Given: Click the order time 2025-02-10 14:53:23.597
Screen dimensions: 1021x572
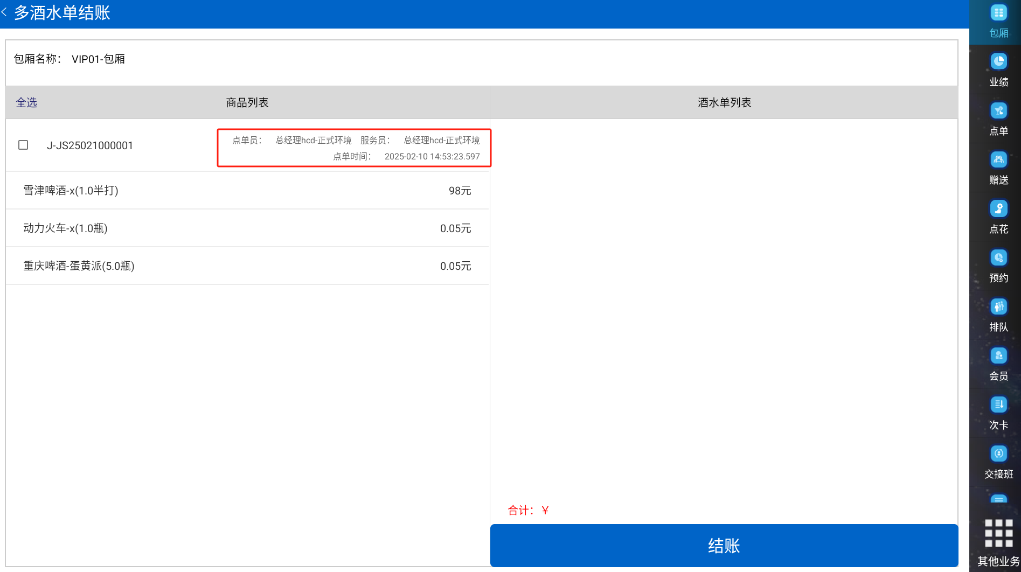Looking at the screenshot, I should coord(432,156).
